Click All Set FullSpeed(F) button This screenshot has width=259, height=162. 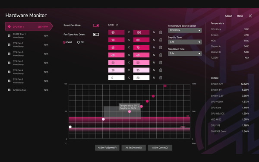click(x=107, y=148)
